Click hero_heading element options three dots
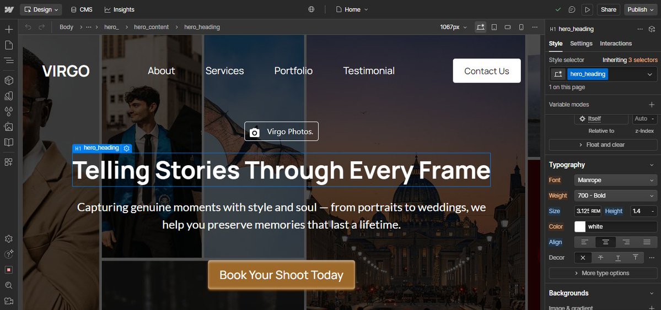Screen dimensions: 661x310 coord(640,29)
